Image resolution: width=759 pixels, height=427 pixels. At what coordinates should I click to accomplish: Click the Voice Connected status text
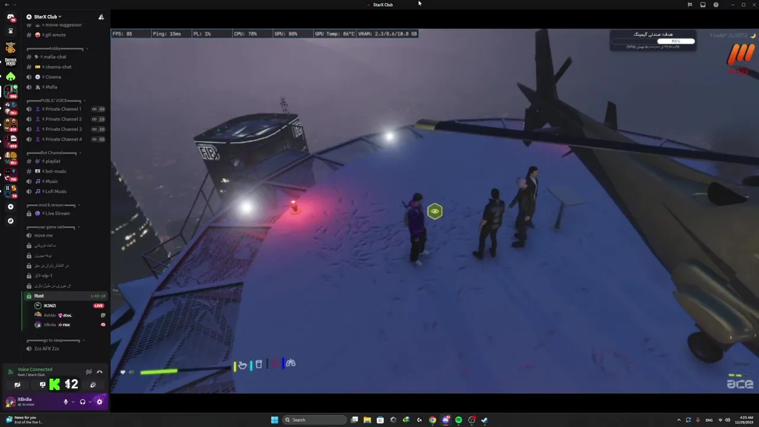pos(35,369)
